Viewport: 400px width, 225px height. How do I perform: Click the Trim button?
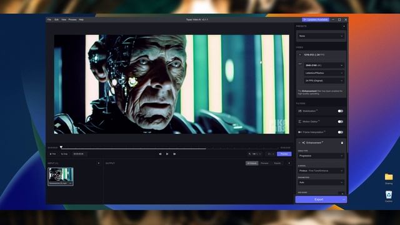point(52,154)
